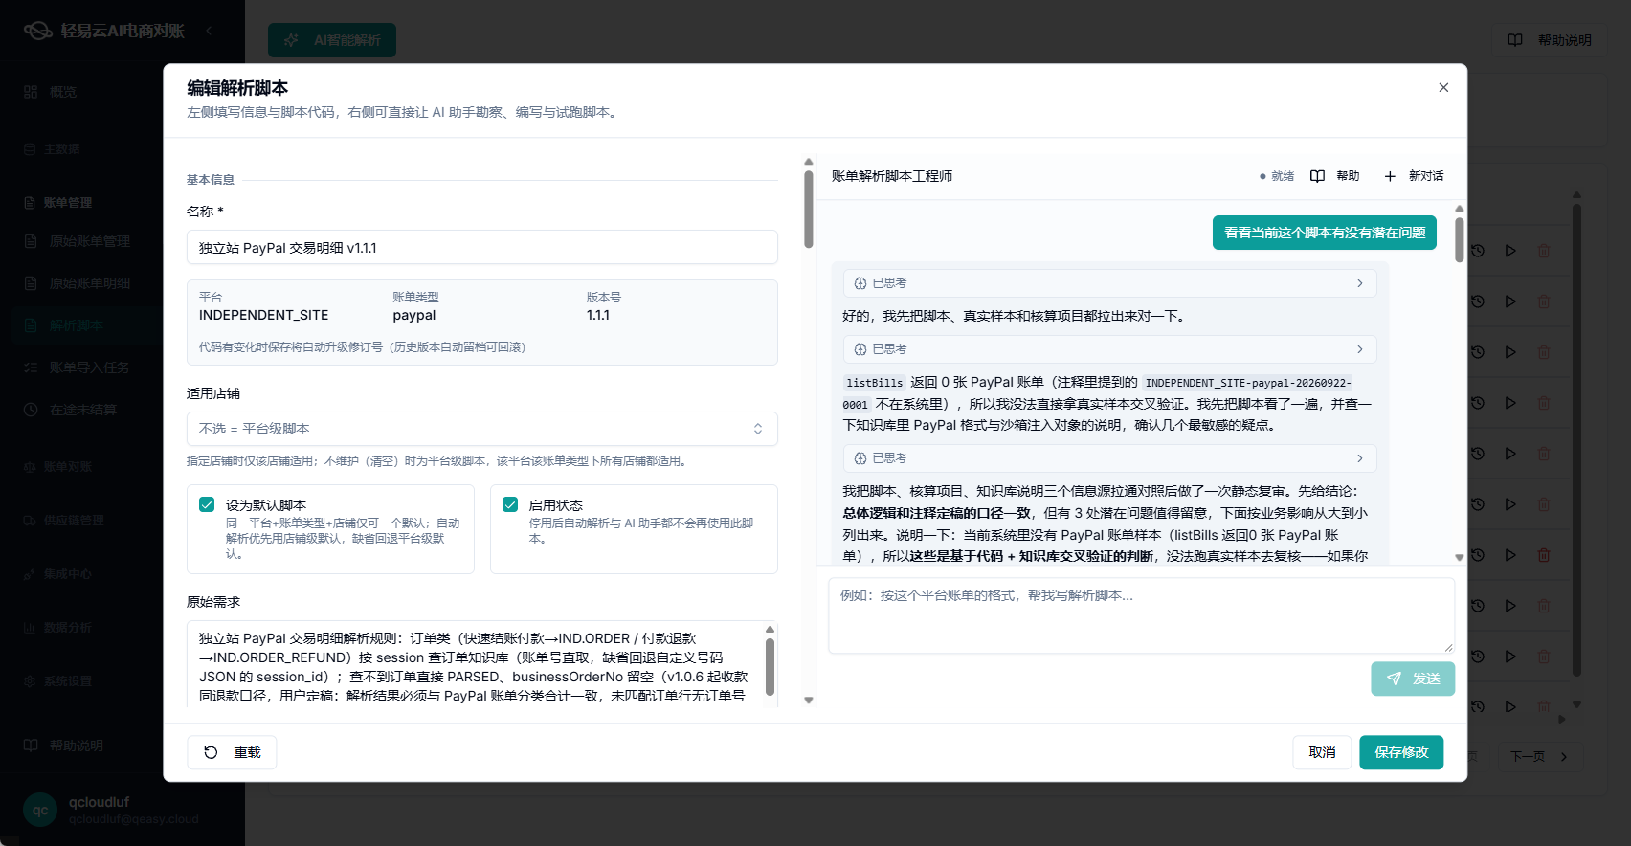Screen dimensions: 1631x846
Task: Click the 名称 input field
Action: click(482, 248)
